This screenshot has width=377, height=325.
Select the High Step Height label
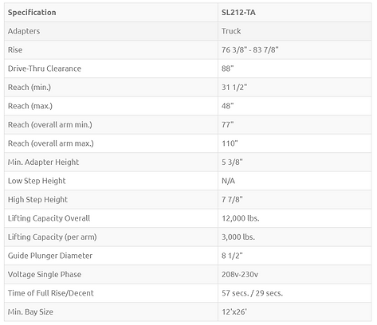tap(37, 199)
